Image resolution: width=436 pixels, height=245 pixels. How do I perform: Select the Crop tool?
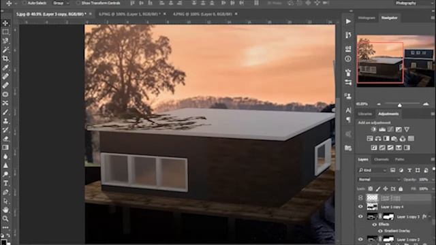(5, 59)
